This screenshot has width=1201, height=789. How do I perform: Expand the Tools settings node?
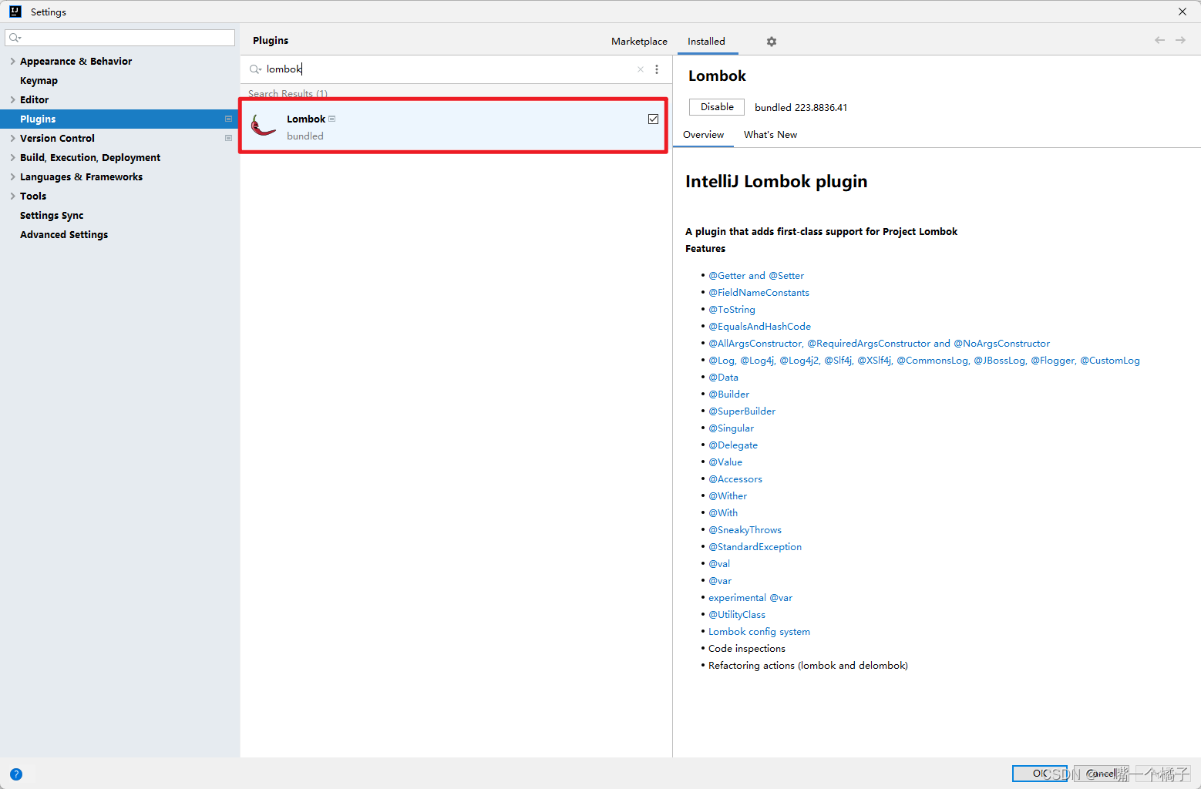point(12,196)
